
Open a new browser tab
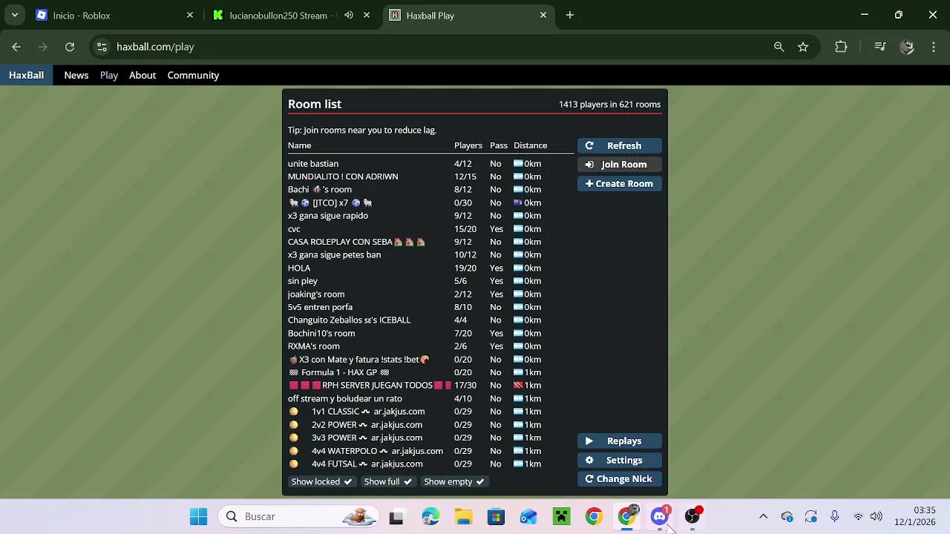(x=570, y=15)
